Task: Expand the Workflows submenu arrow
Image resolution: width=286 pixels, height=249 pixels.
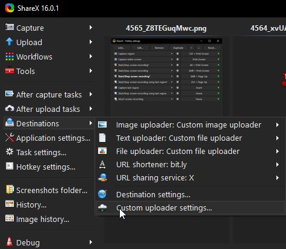Action: click(91, 57)
